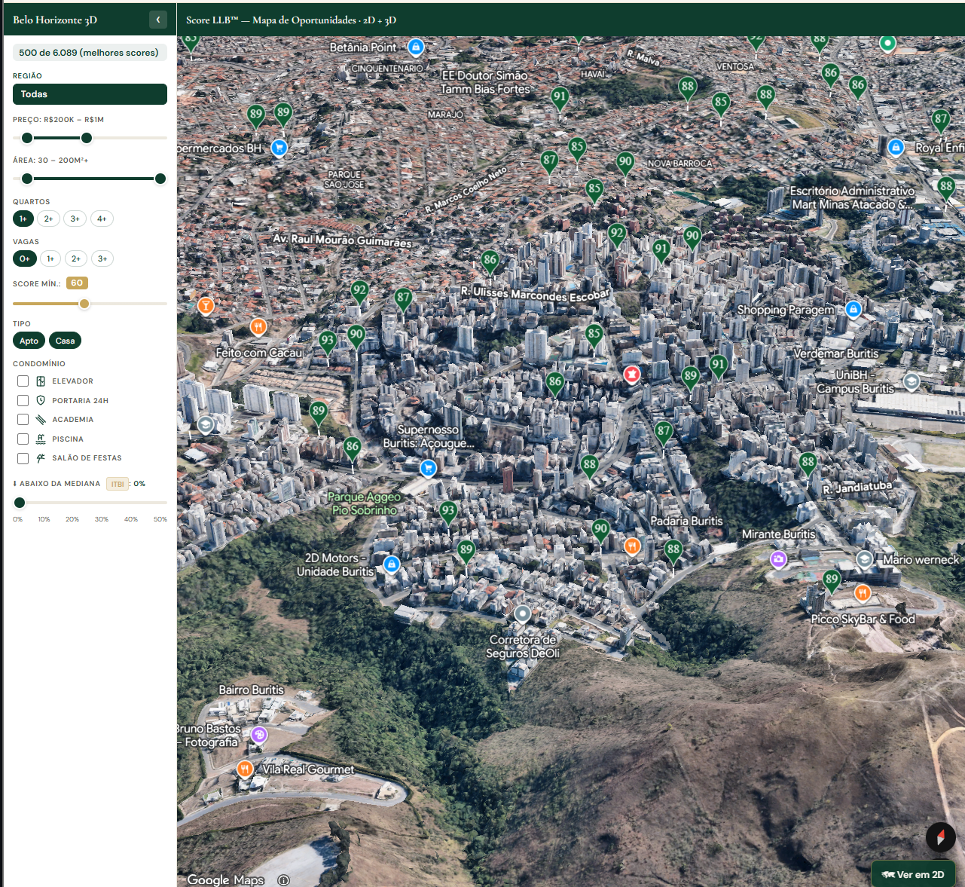Click Royal Enfi blue shopping marker
Viewport: 965px width, 887px height.
(896, 148)
